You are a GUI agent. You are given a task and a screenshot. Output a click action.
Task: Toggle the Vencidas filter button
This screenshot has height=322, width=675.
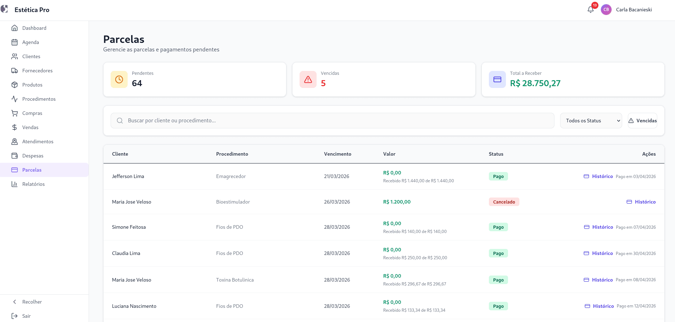click(642, 121)
